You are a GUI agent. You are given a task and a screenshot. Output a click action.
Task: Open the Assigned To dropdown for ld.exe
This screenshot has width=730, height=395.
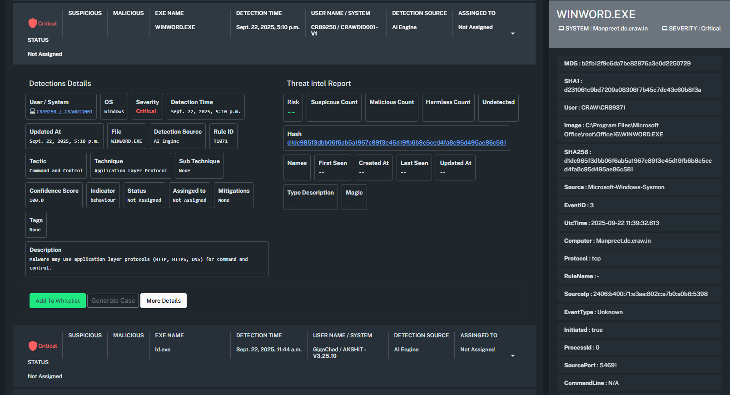click(513, 356)
